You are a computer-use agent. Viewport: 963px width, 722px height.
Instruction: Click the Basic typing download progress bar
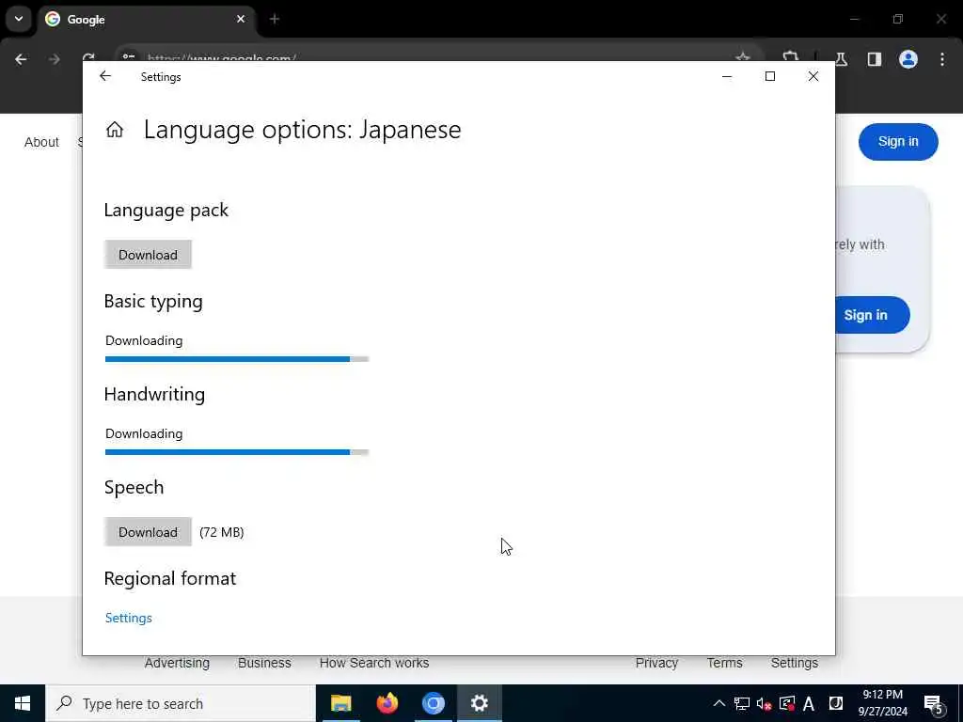pyautogui.click(x=236, y=359)
